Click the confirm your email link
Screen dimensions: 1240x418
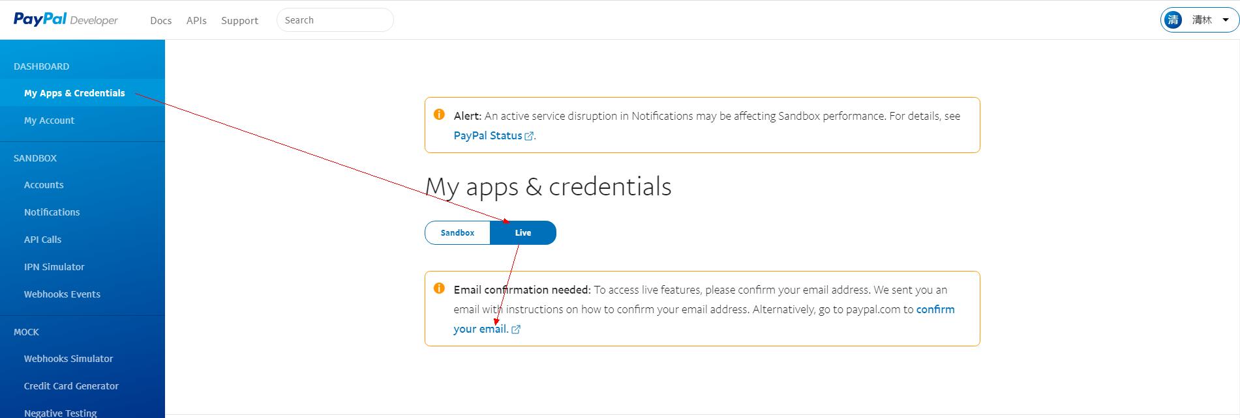[935, 309]
